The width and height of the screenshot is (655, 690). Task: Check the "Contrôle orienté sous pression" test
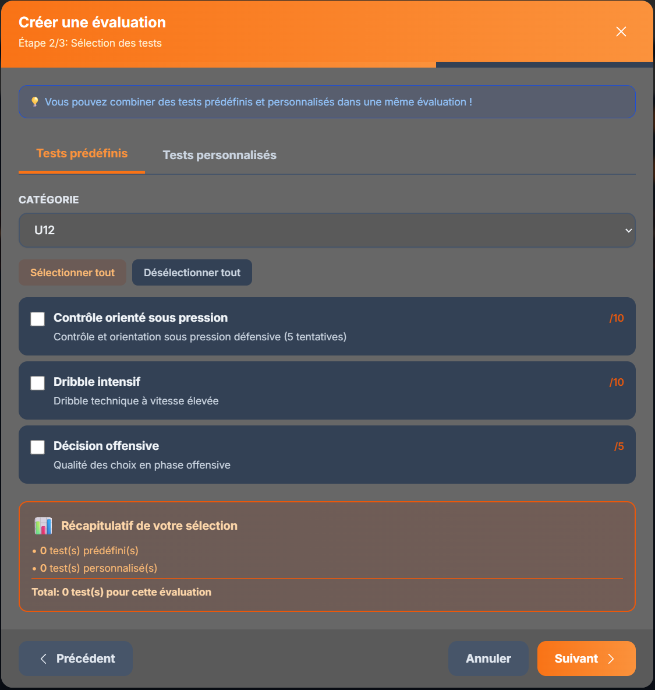[x=37, y=319]
